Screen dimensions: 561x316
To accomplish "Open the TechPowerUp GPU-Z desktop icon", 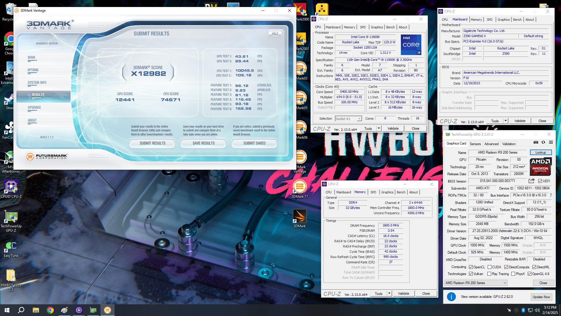I will click(11, 221).
